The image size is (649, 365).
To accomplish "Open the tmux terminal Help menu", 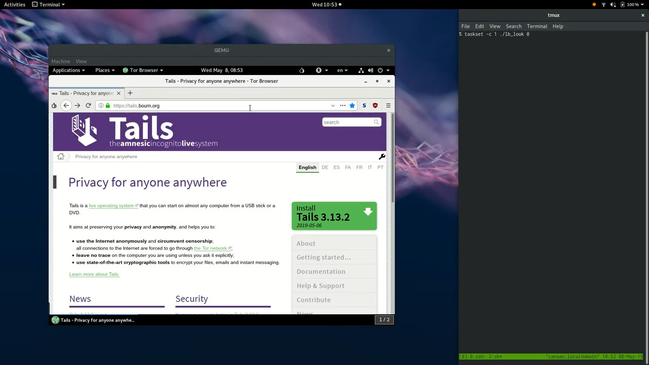I will point(558,26).
